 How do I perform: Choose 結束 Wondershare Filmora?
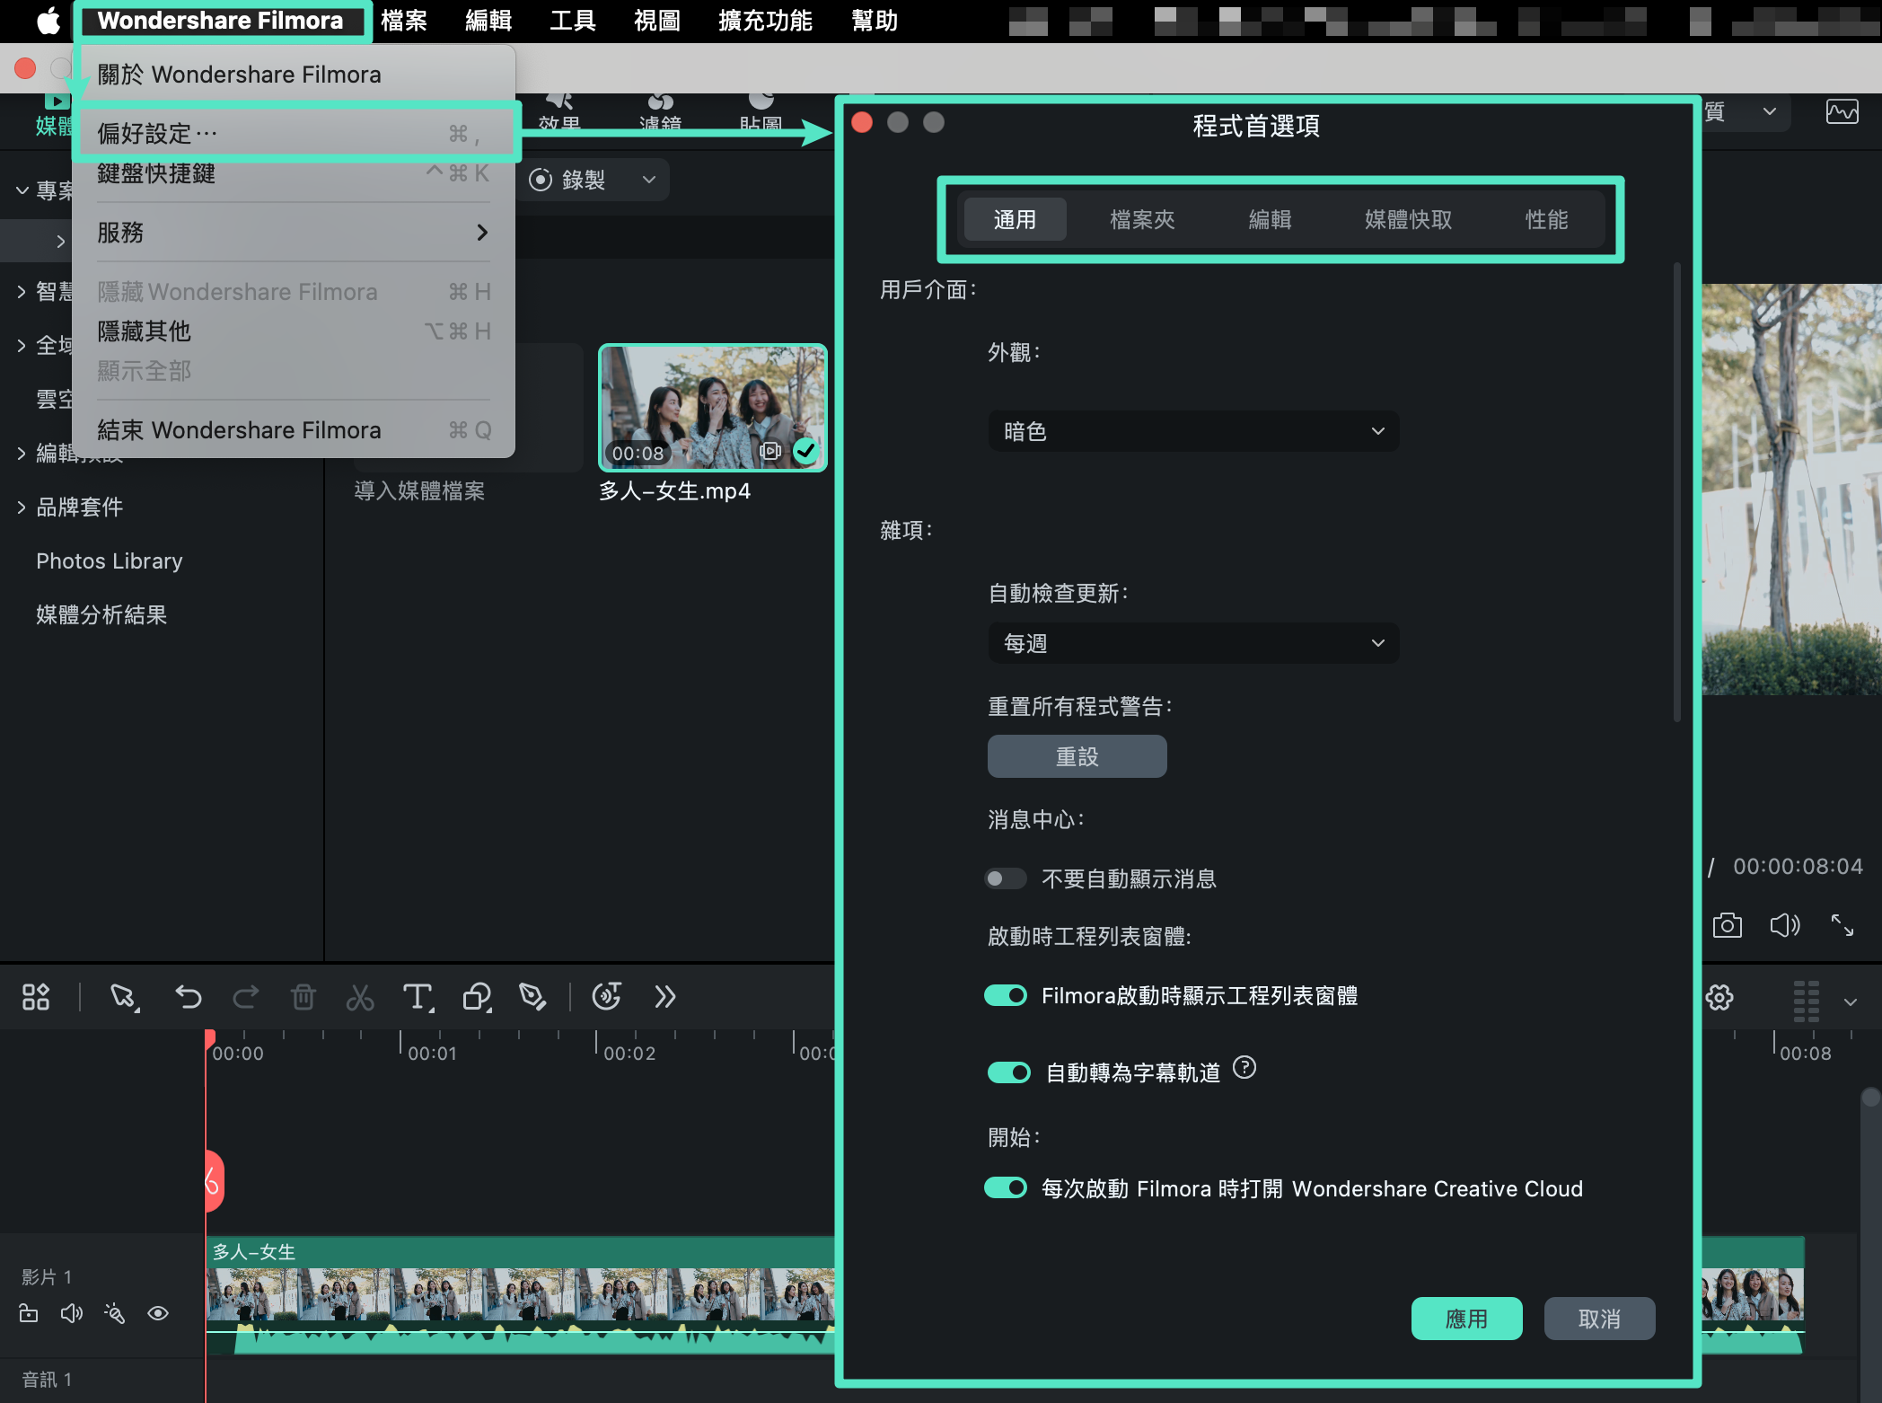pyautogui.click(x=295, y=430)
